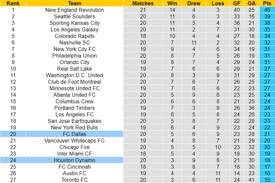Sort by the Pts column header
Viewport: 275px width, 183px height.
(267, 3)
